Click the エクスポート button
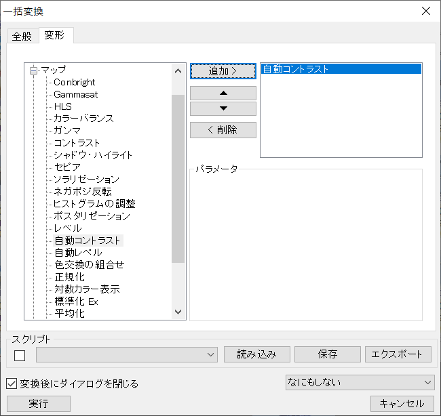This screenshot has height=416, width=441. click(398, 354)
